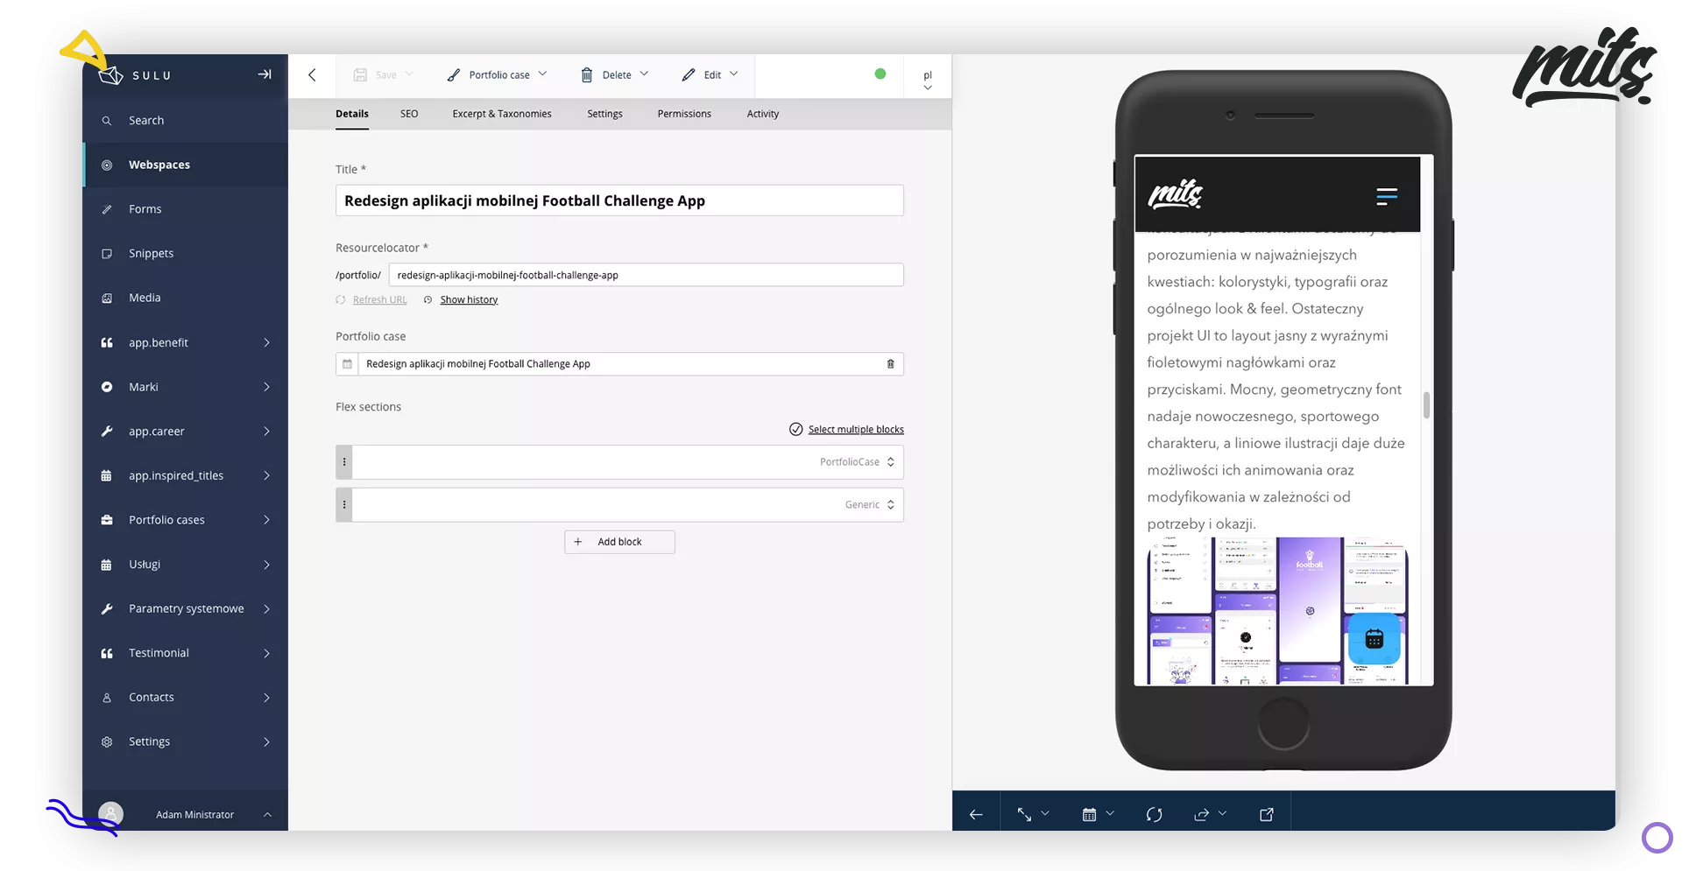Click the Show history link

(469, 300)
